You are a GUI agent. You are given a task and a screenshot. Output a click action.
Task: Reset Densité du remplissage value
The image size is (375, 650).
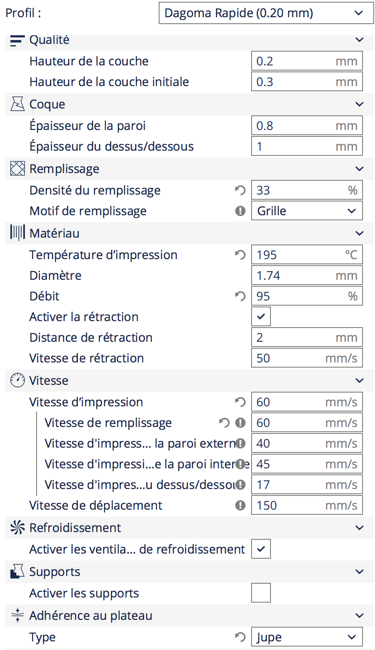point(240,190)
